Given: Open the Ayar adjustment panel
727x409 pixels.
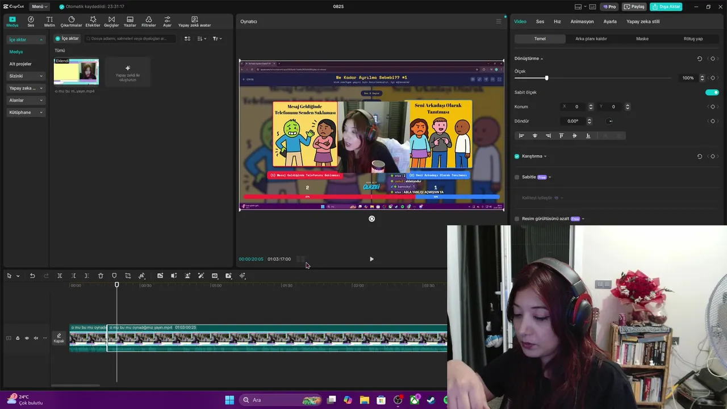Looking at the screenshot, I should [x=167, y=22].
